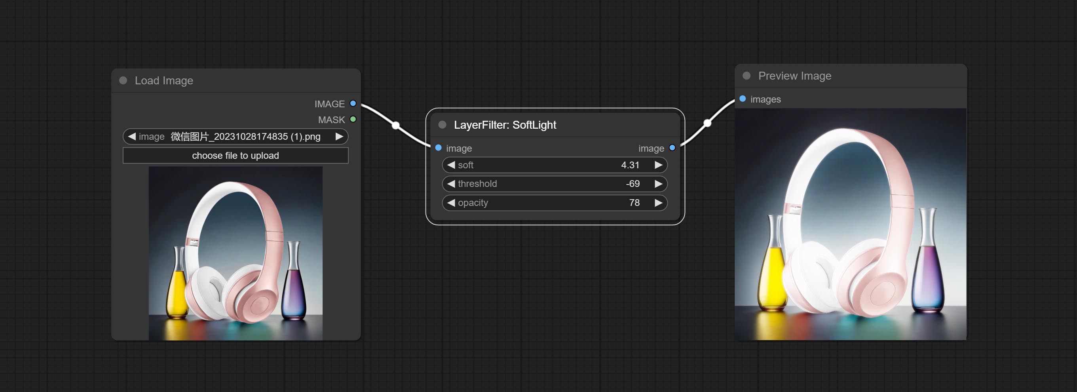Click the soft value field showing 4.31
The width and height of the screenshot is (1077, 392).
click(x=555, y=165)
